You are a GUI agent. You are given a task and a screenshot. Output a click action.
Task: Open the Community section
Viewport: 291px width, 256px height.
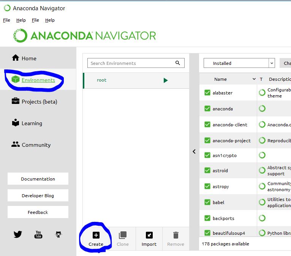(x=38, y=145)
